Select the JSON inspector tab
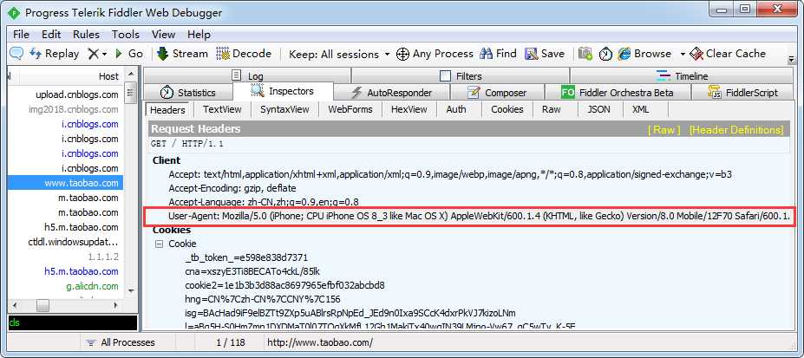 (598, 109)
